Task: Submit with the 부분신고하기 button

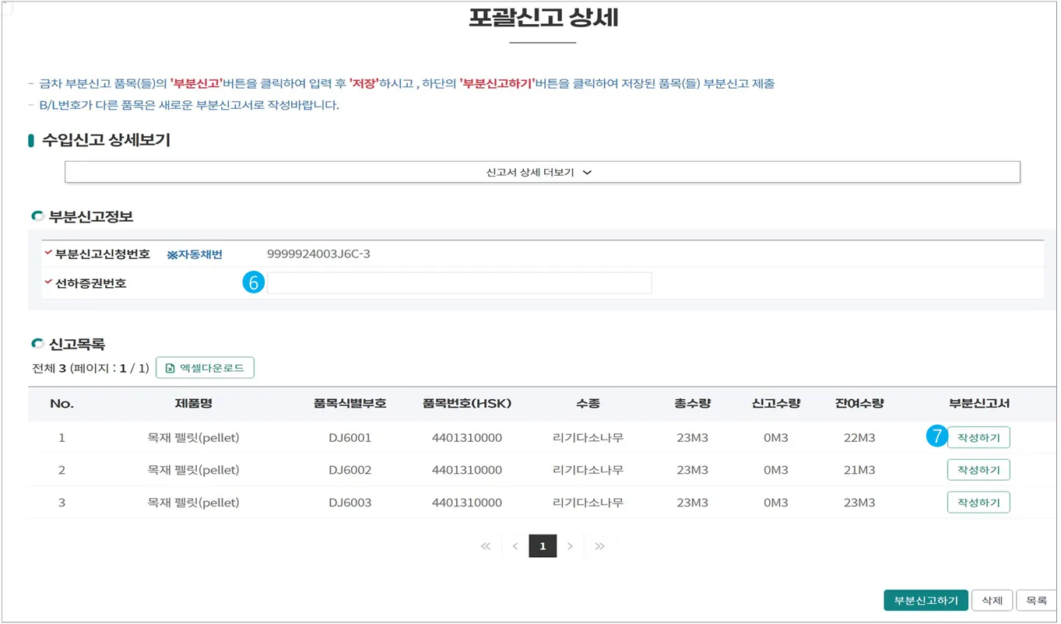Action: coord(926,601)
